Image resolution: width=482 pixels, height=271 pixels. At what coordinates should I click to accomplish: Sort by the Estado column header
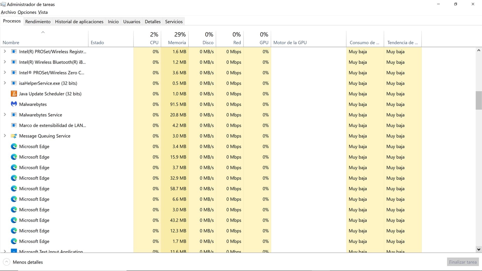coord(111,39)
